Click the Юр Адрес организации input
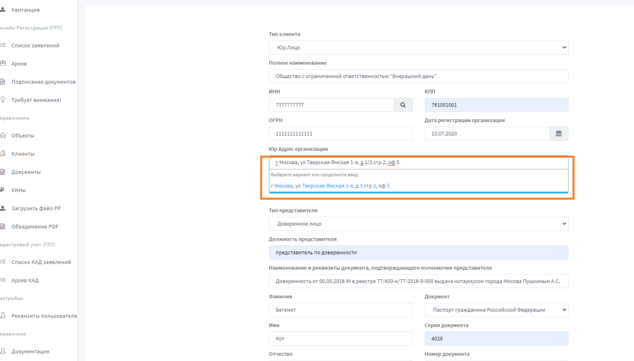This screenshot has height=361, width=634. point(418,162)
